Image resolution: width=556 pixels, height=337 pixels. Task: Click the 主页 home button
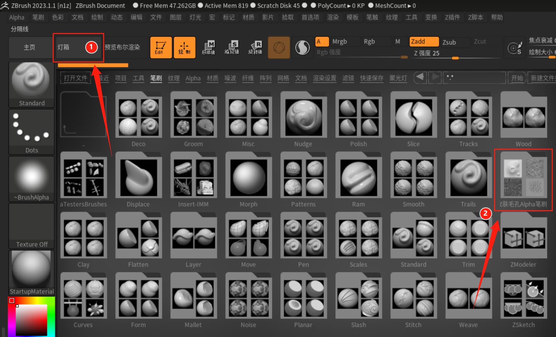pyautogui.click(x=29, y=47)
